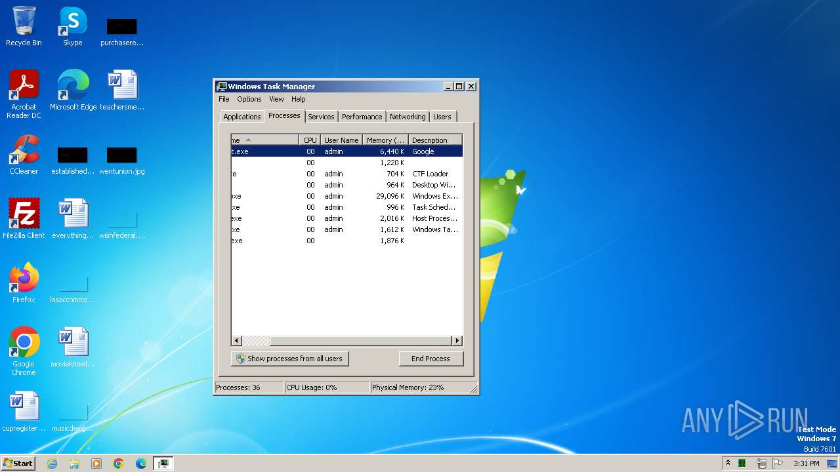Open Windows Explorer folder in taskbar
Screen dimensions: 840x472
coord(74,463)
